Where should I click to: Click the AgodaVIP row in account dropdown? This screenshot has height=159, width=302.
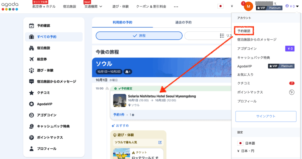click(266, 66)
